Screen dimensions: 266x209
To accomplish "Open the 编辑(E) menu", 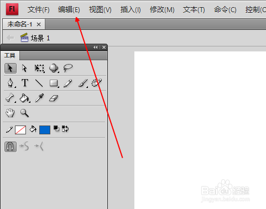I will pos(69,9).
